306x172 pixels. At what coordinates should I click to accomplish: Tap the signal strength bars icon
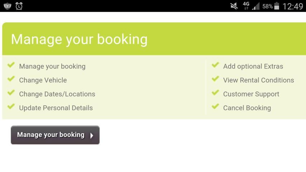tap(256, 6)
